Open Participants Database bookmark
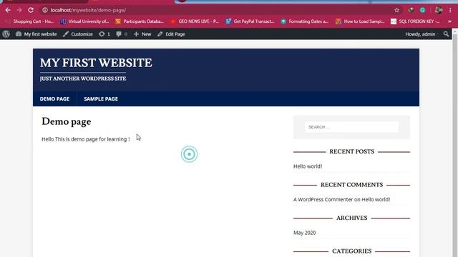 140,21
